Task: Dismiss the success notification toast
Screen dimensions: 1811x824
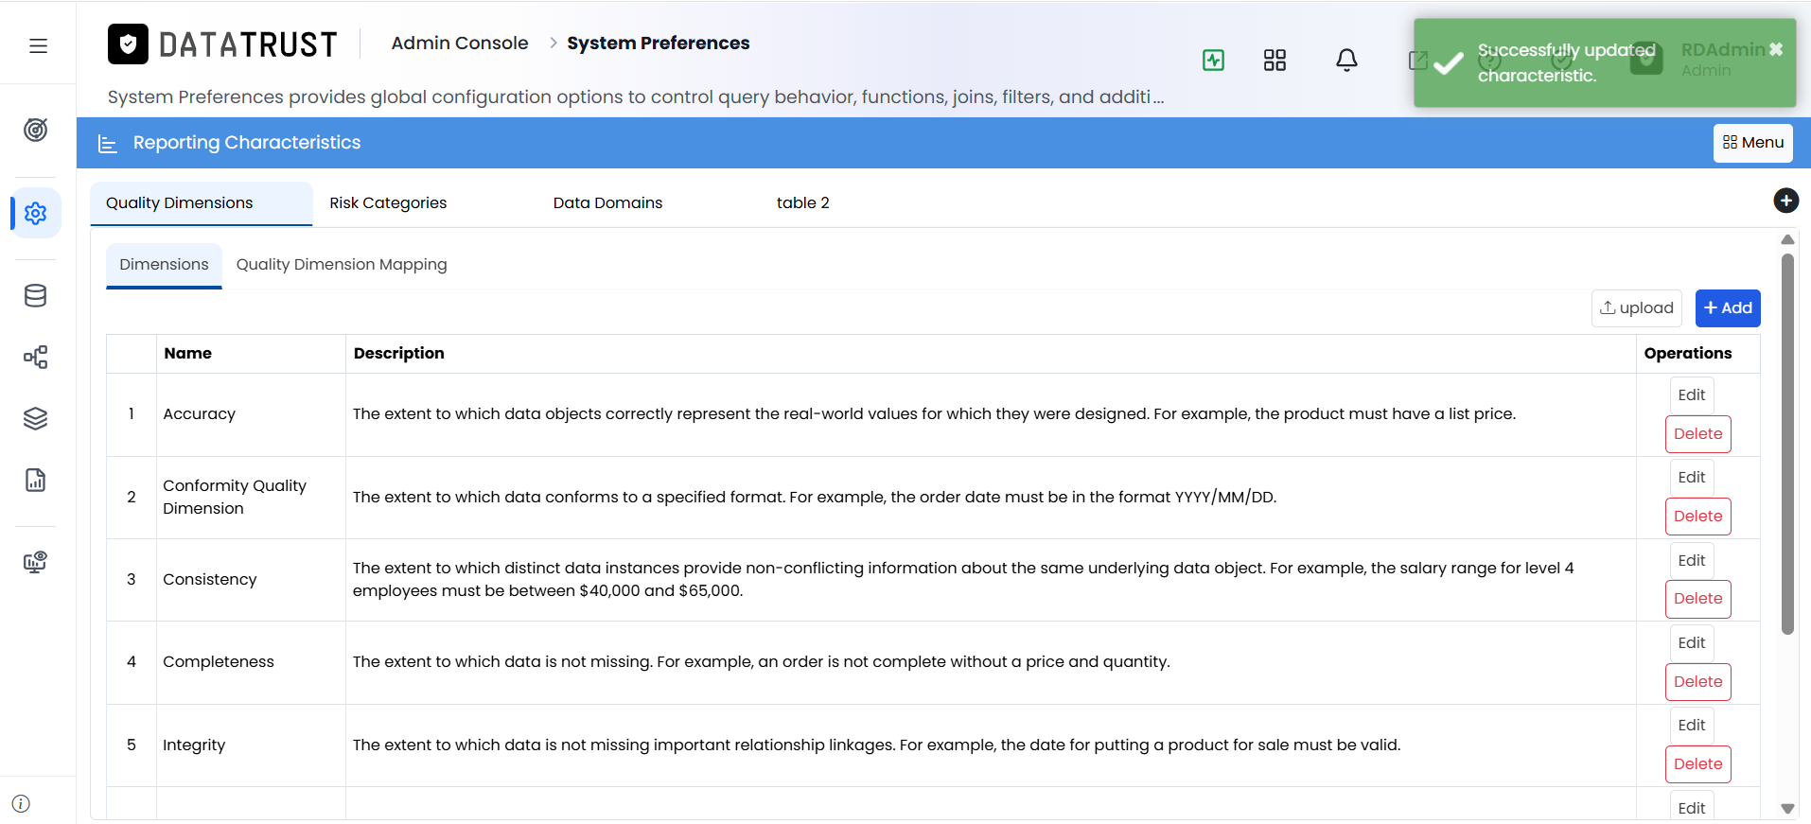Action: coord(1776,49)
